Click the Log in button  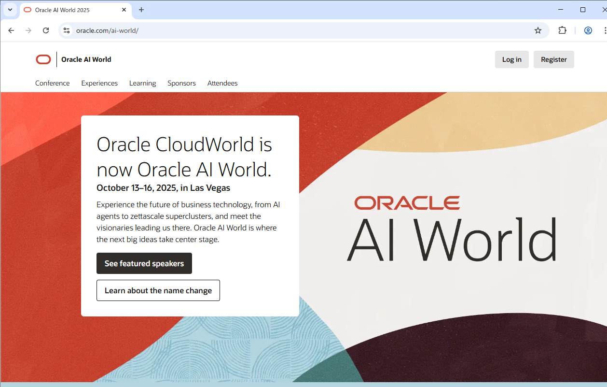click(x=512, y=59)
